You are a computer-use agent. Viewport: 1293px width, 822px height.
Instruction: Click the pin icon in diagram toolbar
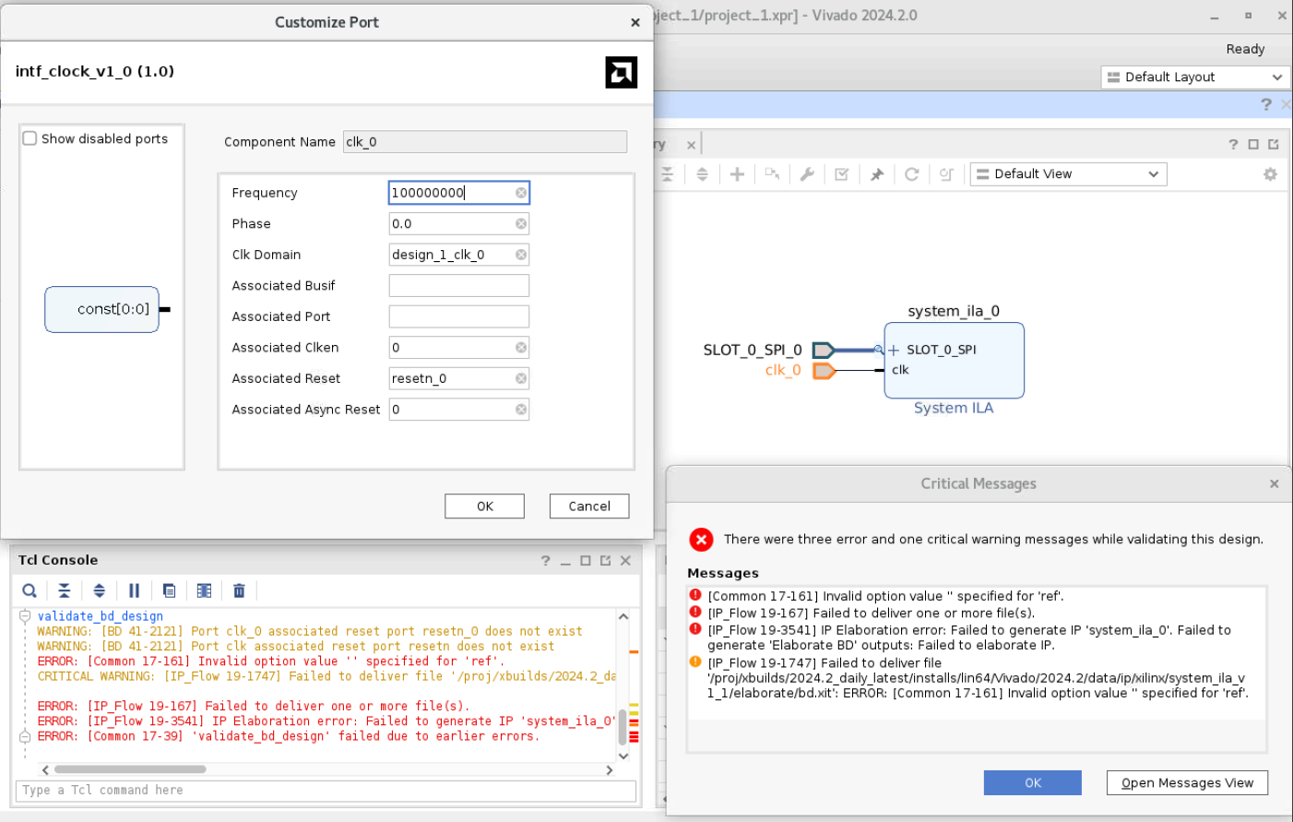877,174
